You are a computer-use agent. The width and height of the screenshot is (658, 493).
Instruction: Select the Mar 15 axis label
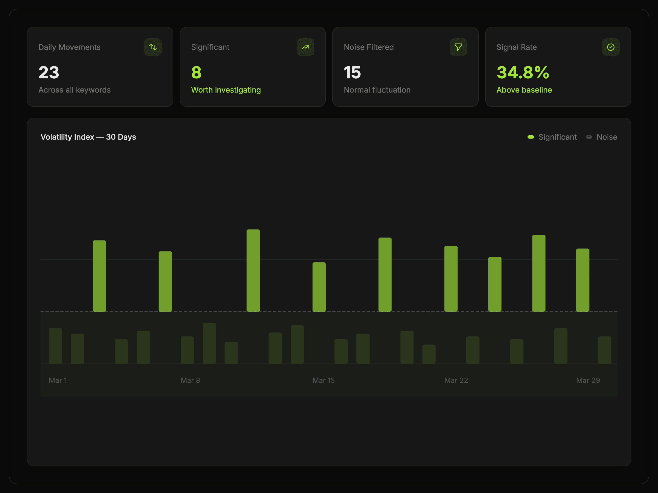click(x=323, y=380)
